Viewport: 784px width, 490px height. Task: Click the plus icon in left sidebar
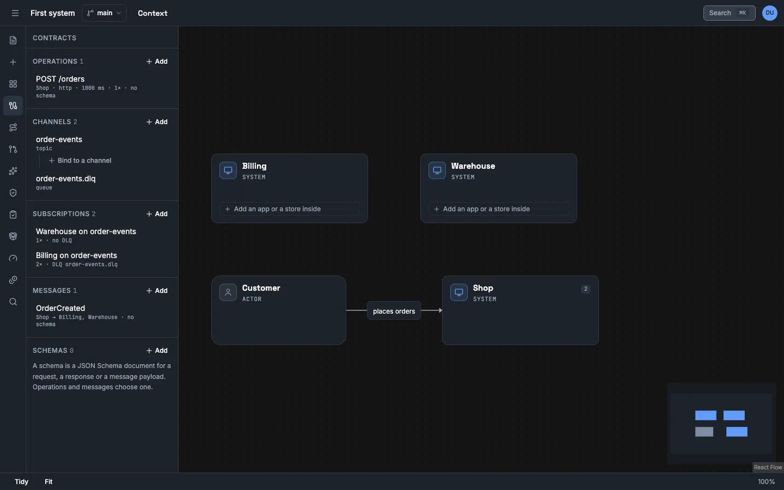(x=13, y=62)
